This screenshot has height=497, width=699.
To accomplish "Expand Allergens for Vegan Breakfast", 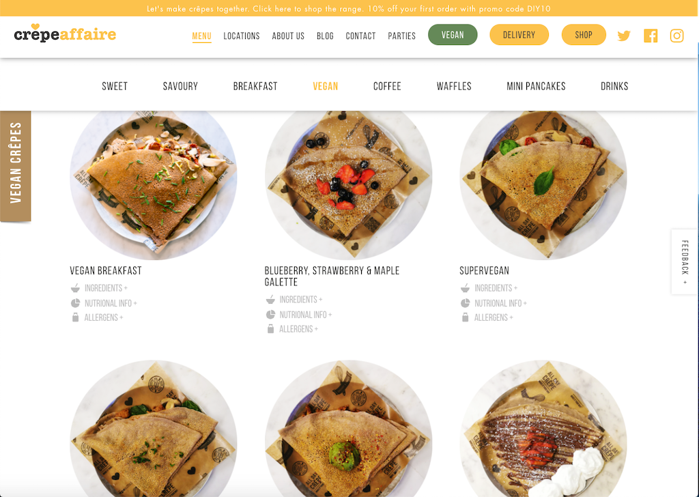I will pyautogui.click(x=104, y=317).
